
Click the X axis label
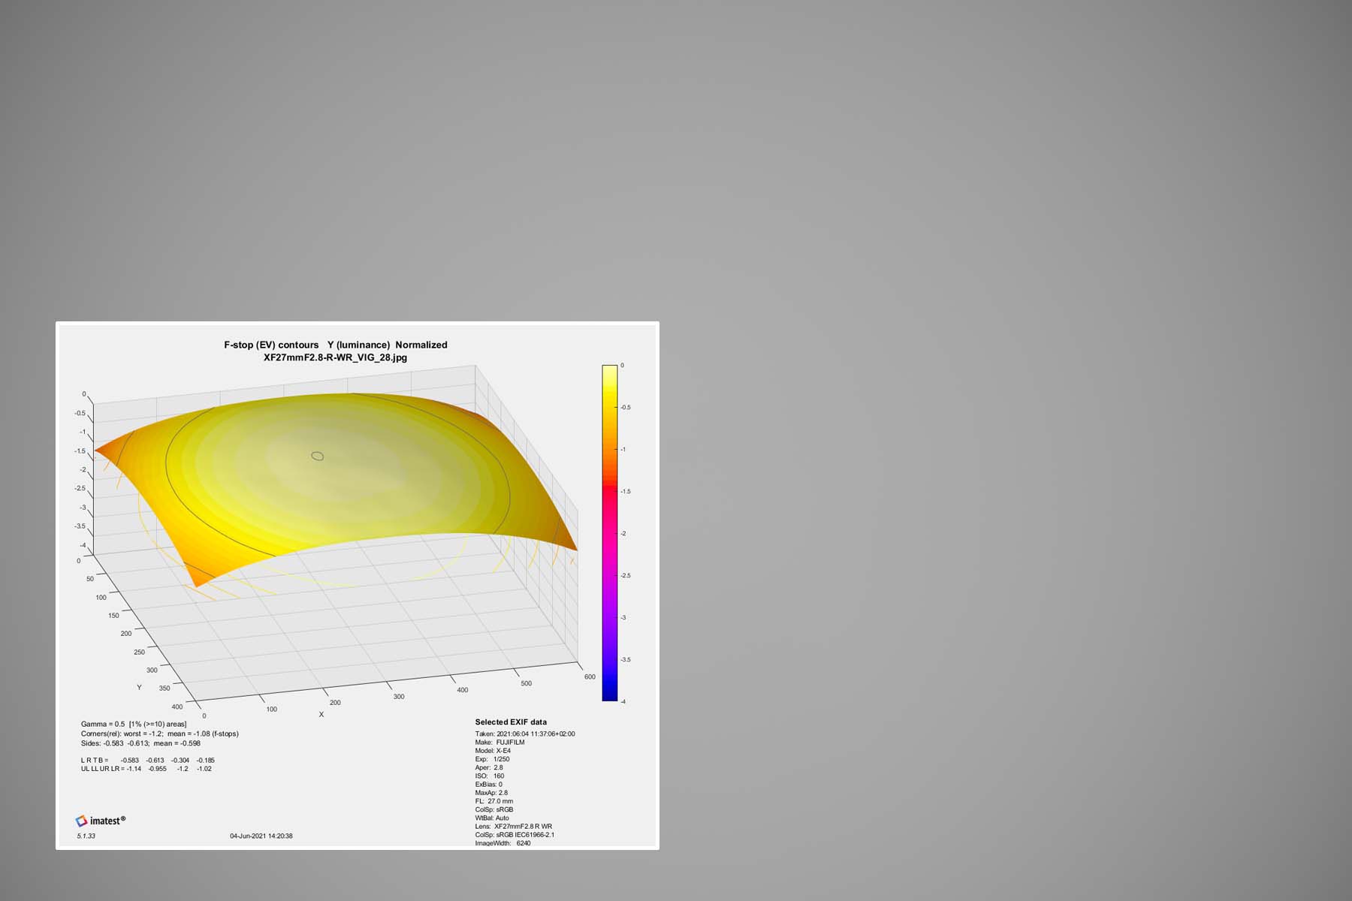point(321,714)
